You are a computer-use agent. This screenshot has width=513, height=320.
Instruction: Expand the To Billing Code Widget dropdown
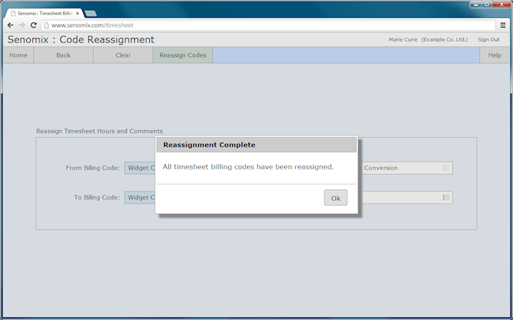point(140,197)
